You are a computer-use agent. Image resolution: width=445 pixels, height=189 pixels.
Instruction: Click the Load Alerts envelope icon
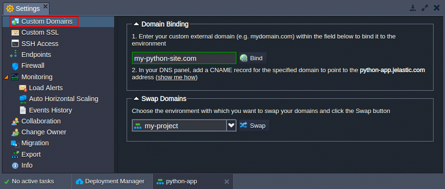pos(23,88)
